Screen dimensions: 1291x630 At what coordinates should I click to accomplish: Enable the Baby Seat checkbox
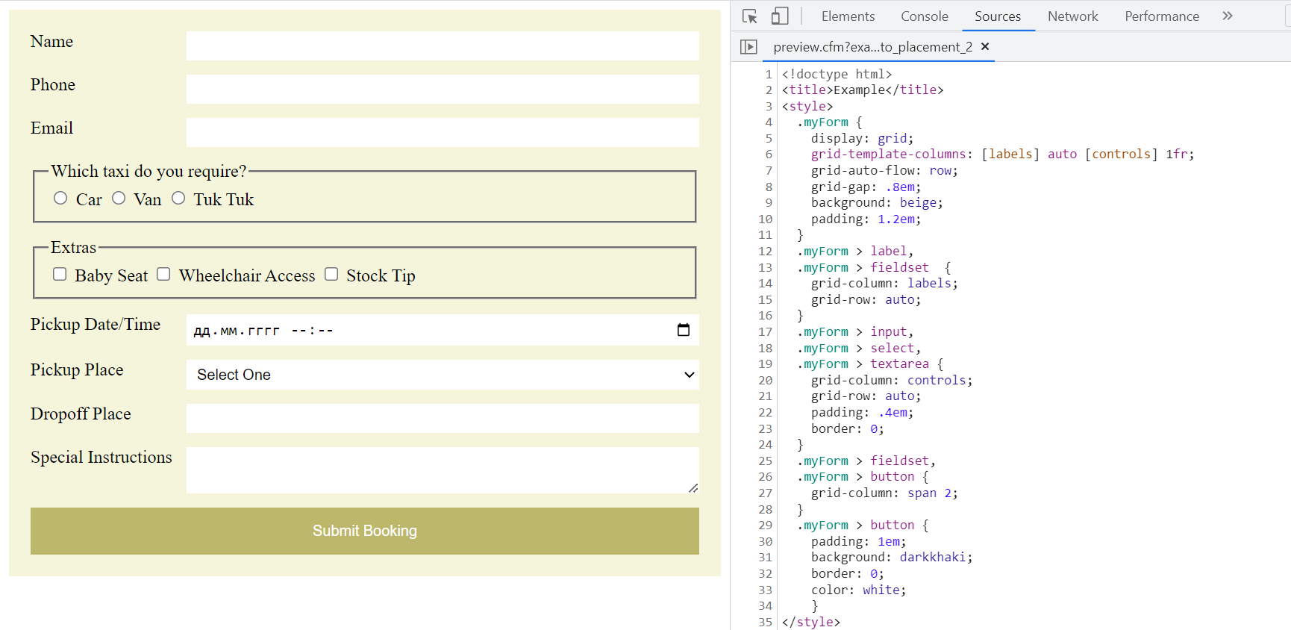click(60, 275)
